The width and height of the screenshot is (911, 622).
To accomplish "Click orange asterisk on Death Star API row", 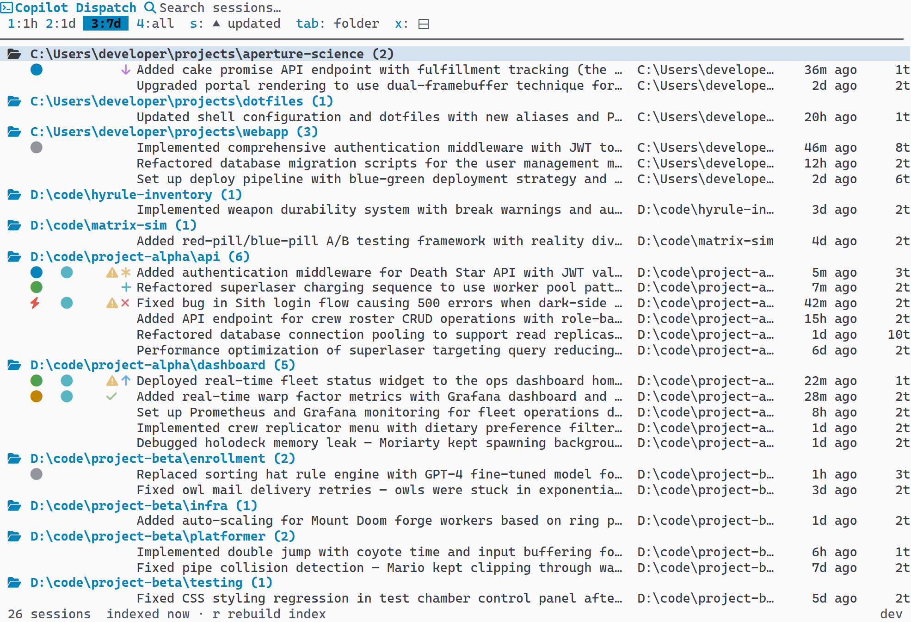I will click(x=125, y=273).
